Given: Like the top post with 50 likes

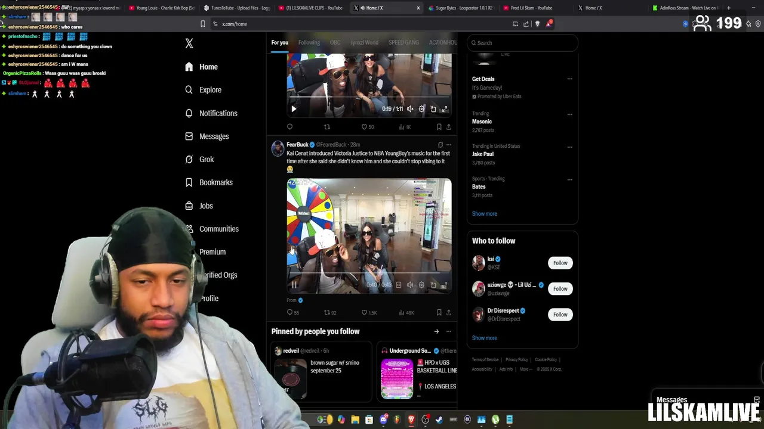Looking at the screenshot, I should [x=368, y=127].
